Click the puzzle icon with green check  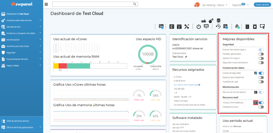point(237,26)
